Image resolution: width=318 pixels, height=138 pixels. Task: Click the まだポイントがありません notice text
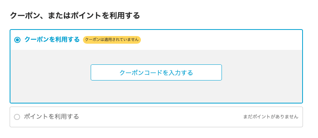point(271,117)
